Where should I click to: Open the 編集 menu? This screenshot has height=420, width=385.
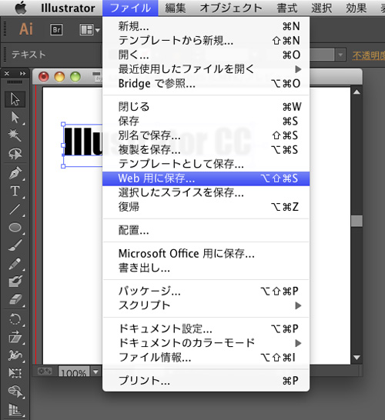(176, 8)
